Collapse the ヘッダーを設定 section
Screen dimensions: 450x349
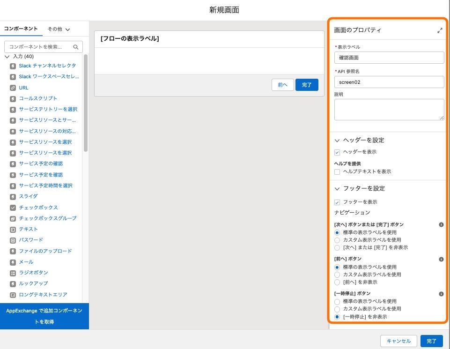(337, 141)
